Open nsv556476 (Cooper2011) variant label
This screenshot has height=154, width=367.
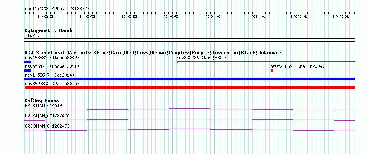52,67
